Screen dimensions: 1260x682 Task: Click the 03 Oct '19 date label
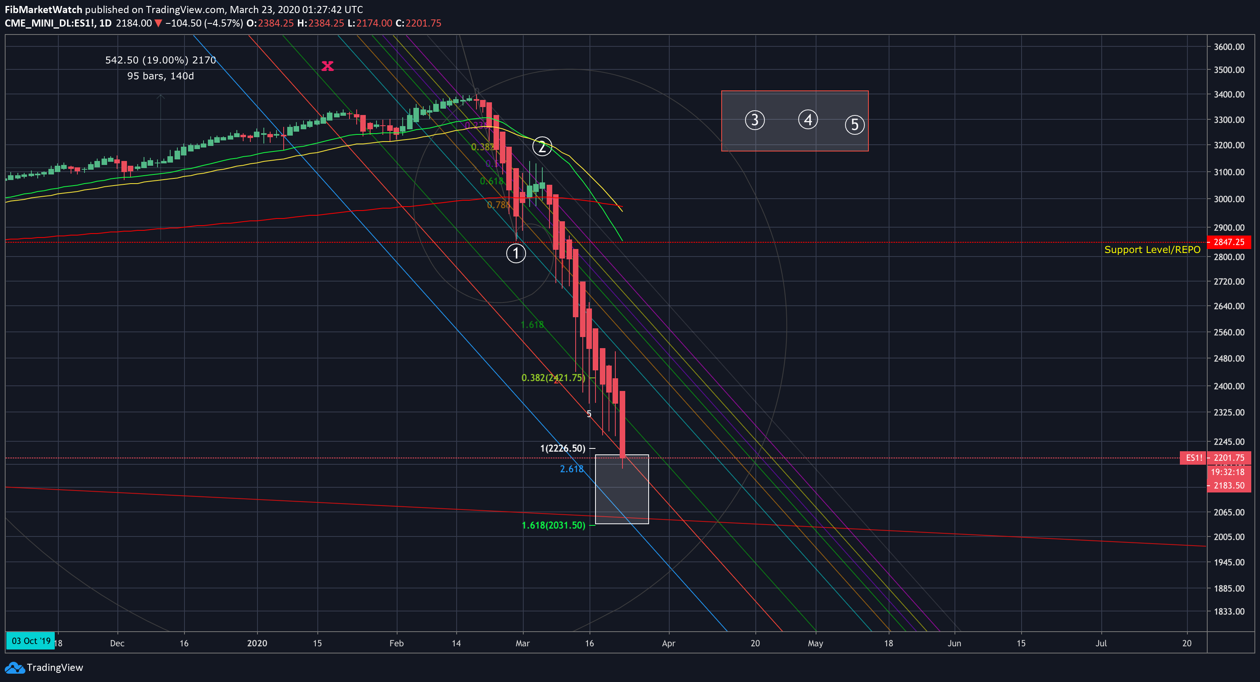coord(30,640)
